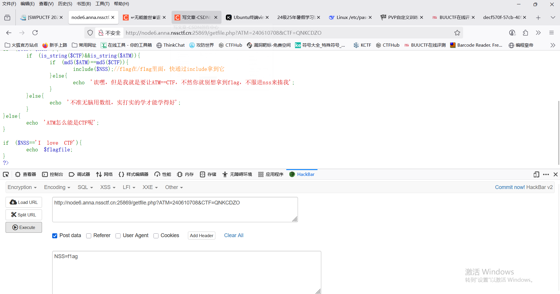
Task: Expand the Other dropdown in HackBar
Action: click(x=174, y=187)
